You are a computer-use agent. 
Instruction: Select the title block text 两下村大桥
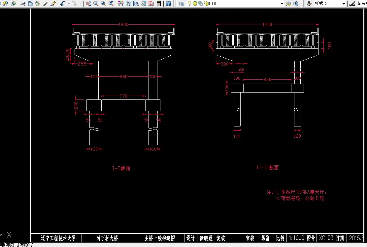click(107, 238)
